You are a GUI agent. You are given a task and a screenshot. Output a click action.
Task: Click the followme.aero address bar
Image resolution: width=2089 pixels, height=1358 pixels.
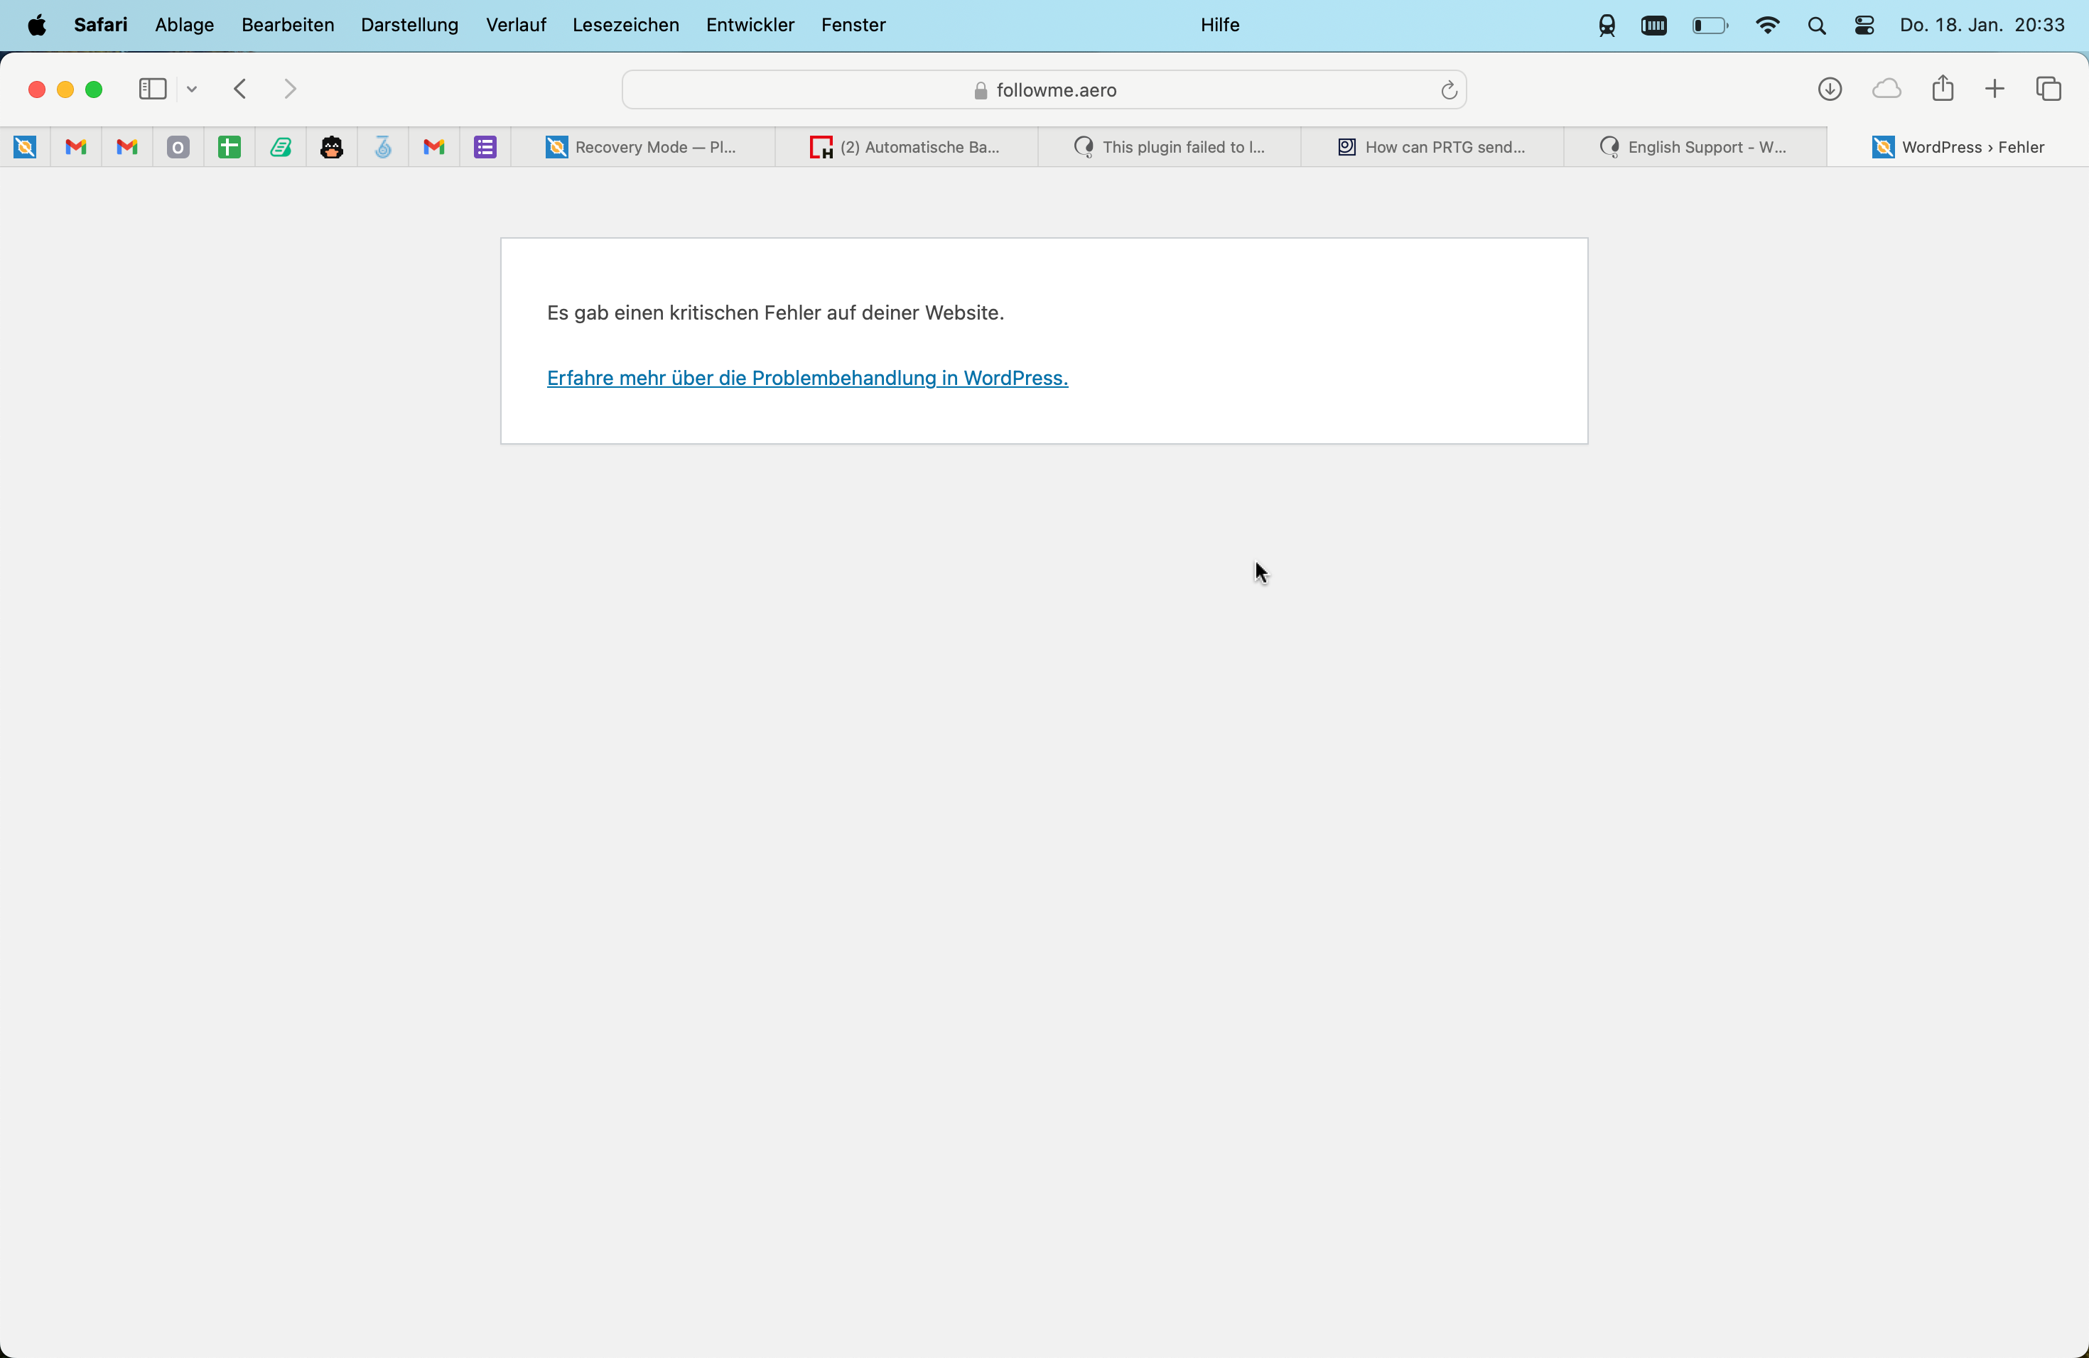[1044, 90]
